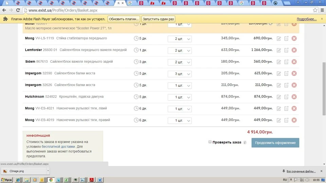Delete the Hutchinson 524822 item
Image resolution: width=326 pixels, height=183 pixels.
click(x=294, y=97)
